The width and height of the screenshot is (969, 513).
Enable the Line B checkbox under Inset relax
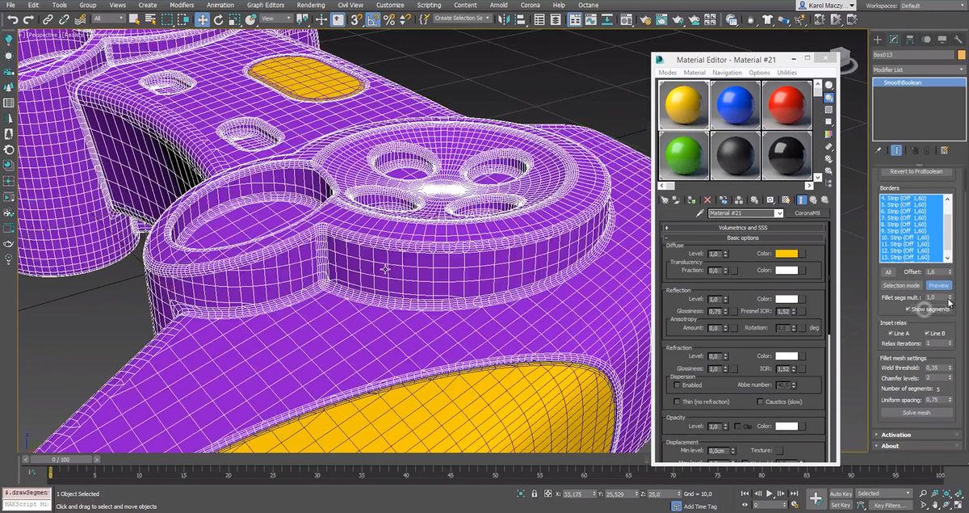point(926,334)
